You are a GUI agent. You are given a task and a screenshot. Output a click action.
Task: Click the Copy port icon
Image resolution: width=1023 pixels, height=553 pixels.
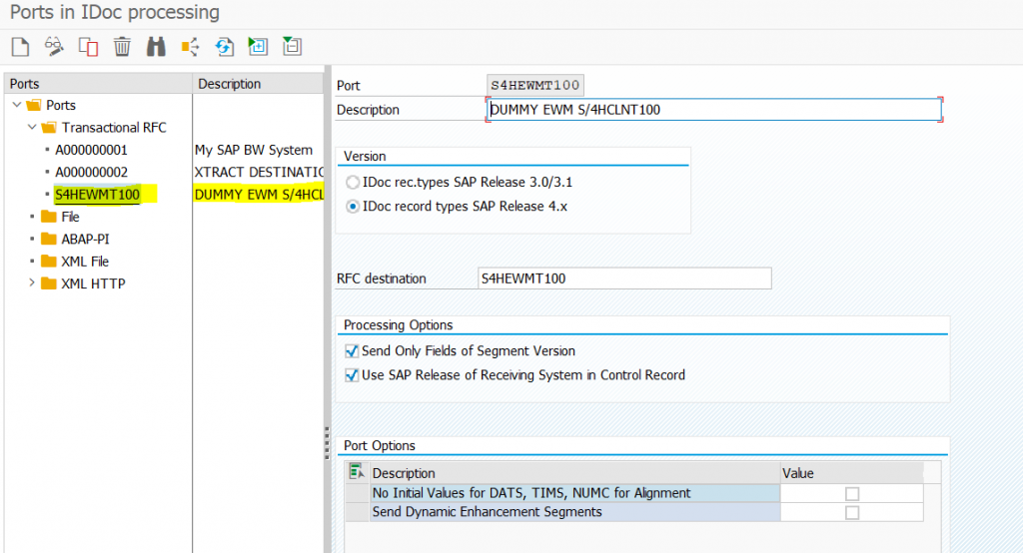[x=88, y=47]
